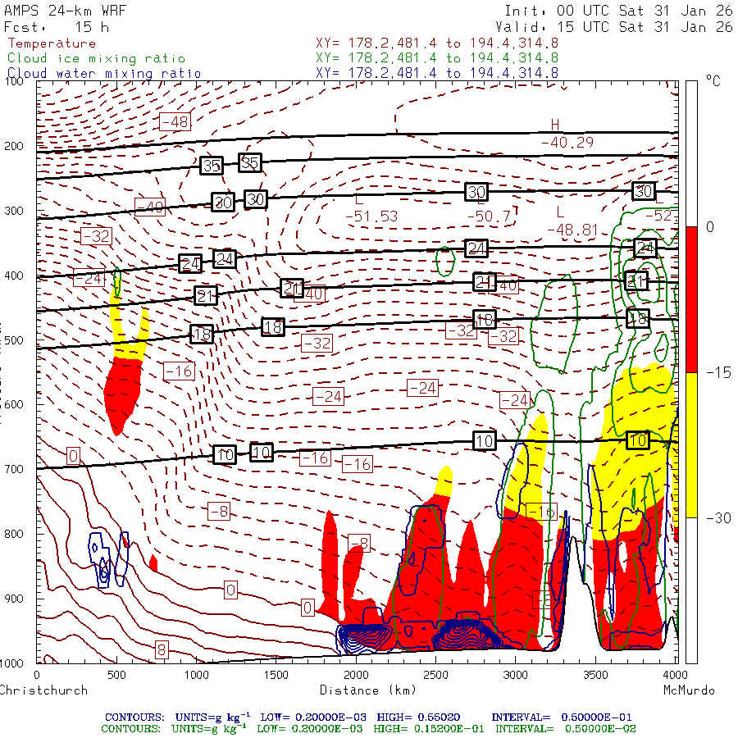Click the leftmost boxed 35 contour label

pyautogui.click(x=212, y=166)
